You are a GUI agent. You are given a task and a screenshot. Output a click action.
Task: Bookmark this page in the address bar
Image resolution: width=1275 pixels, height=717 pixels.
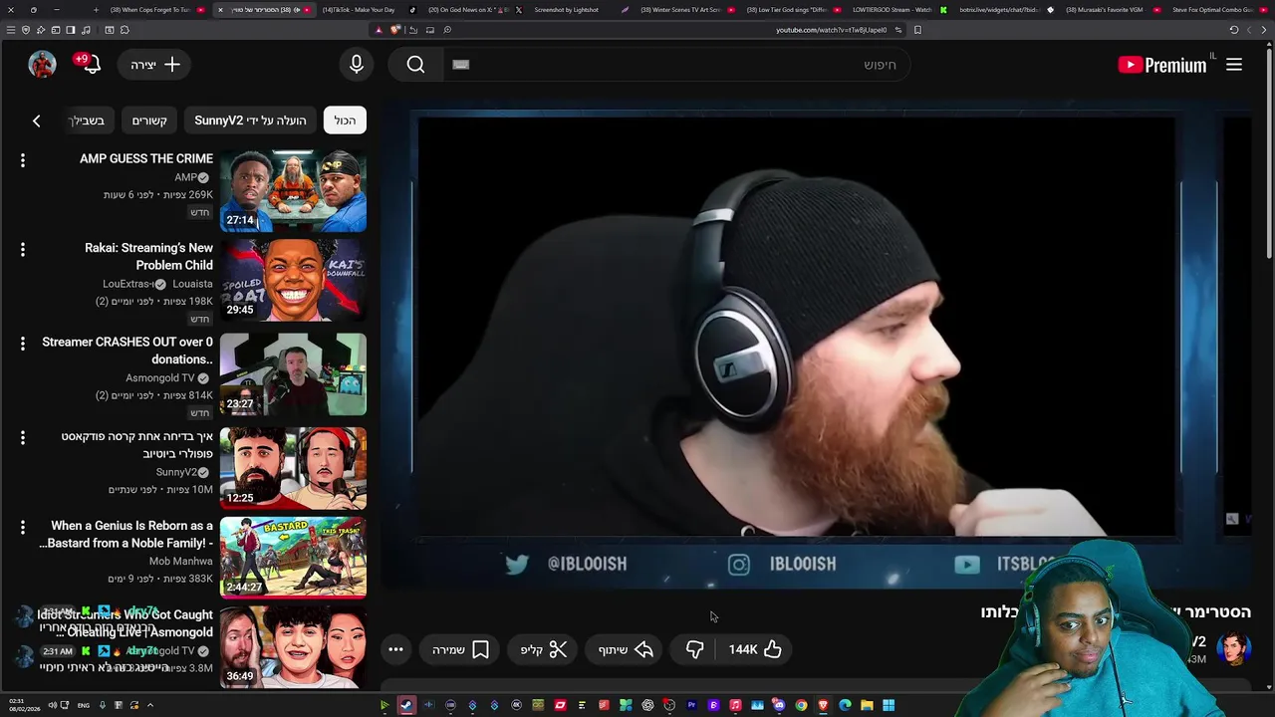point(917,30)
